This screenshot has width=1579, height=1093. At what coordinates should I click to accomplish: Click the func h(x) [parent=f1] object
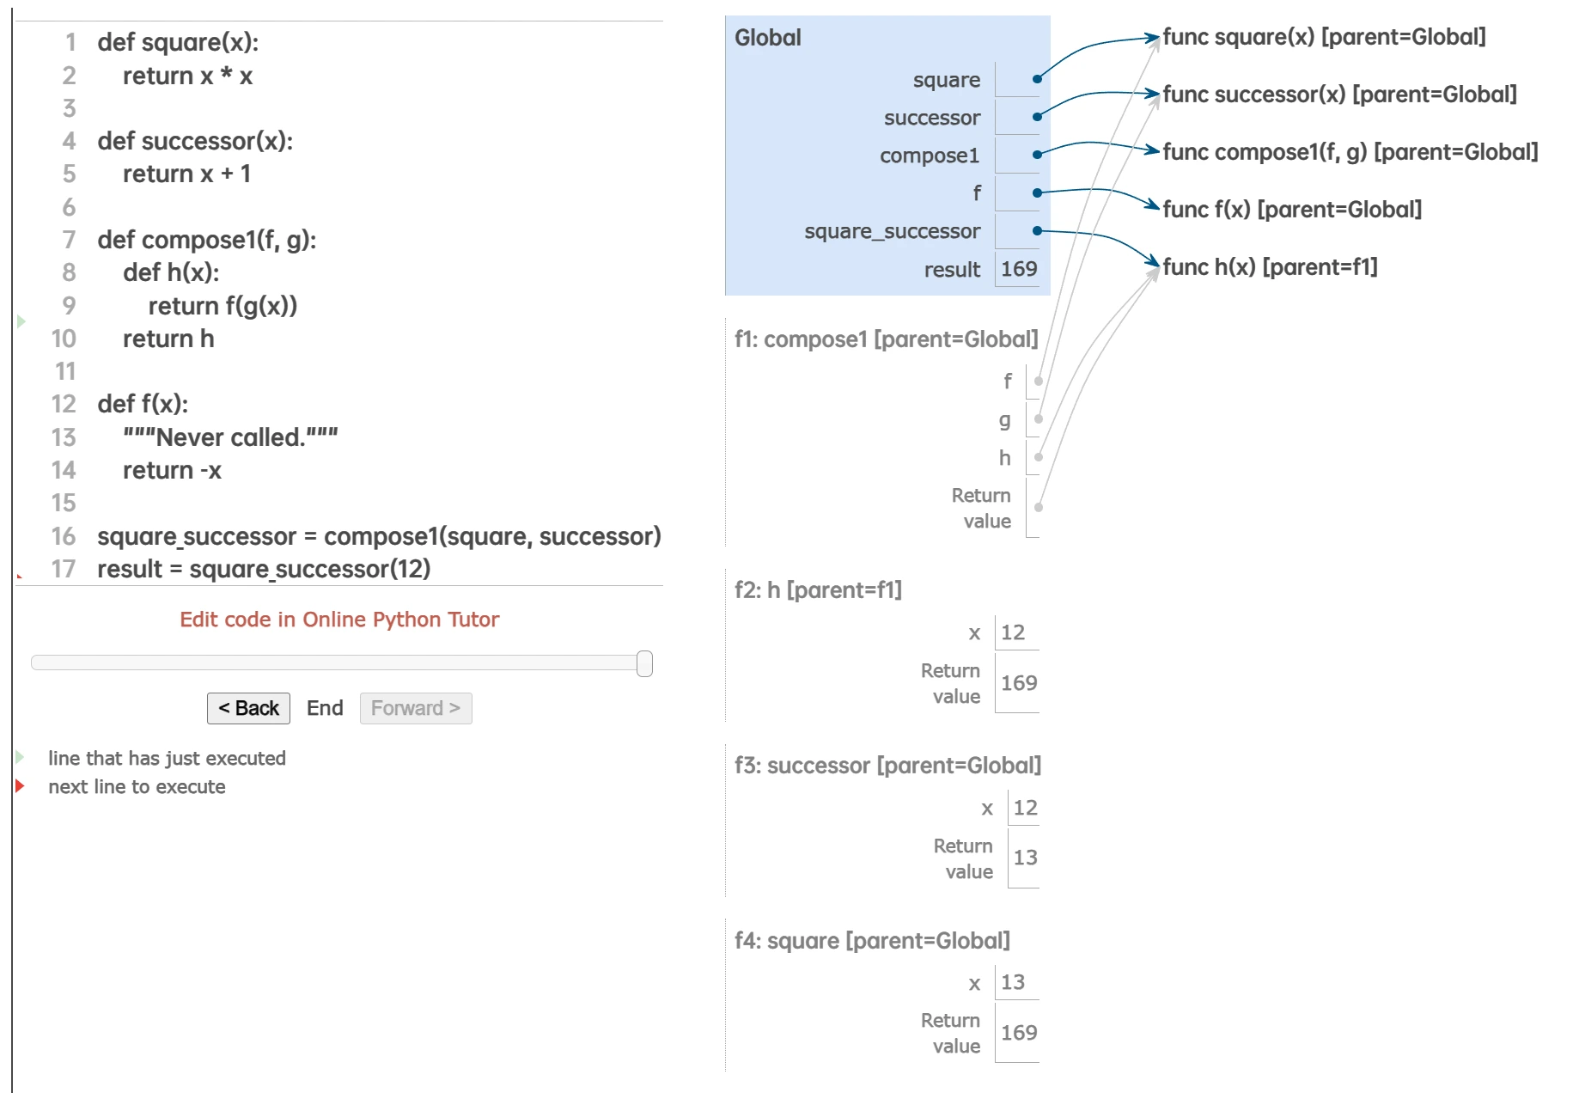pos(1270,267)
